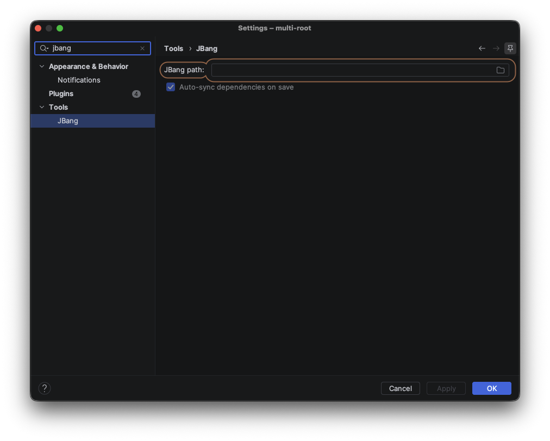The image size is (550, 441).
Task: Open help with the question mark button
Action: point(45,388)
